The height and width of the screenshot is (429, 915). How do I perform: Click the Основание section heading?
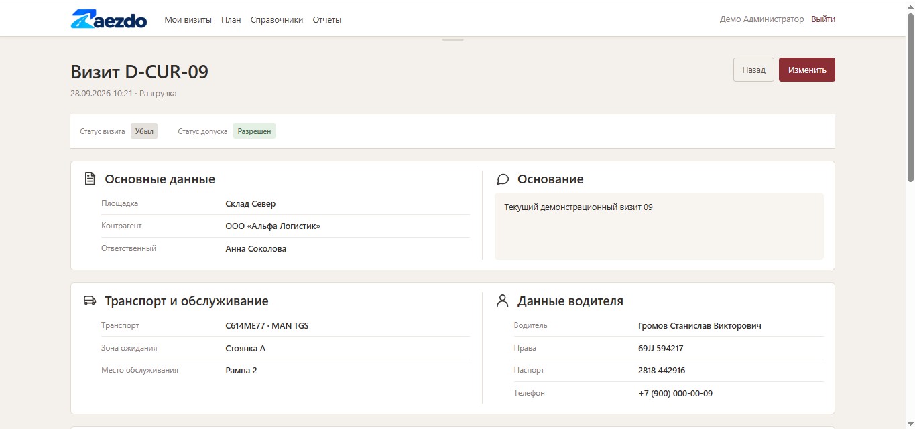550,179
